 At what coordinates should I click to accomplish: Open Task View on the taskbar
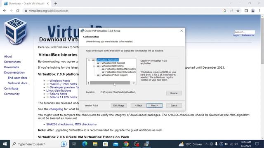click(74, 144)
